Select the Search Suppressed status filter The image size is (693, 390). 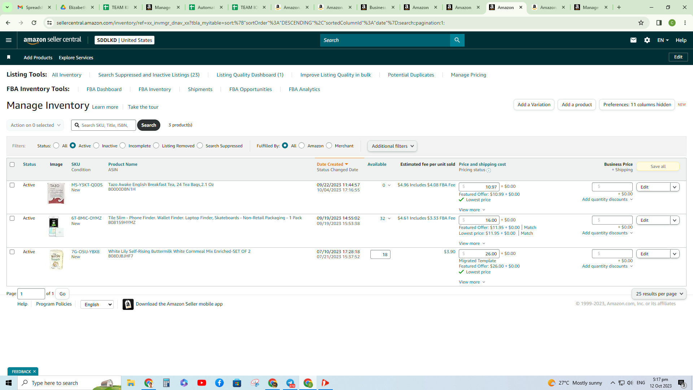click(200, 146)
